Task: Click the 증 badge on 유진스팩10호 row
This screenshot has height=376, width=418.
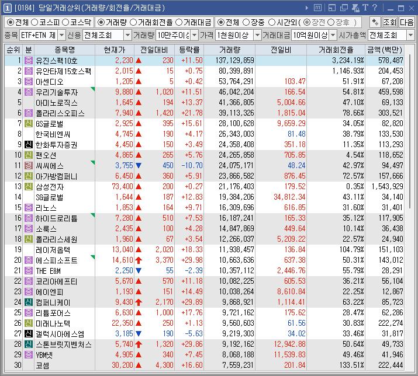Action: (x=29, y=61)
